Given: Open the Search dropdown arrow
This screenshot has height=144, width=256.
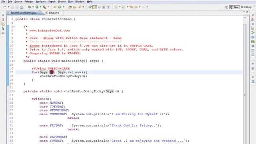Looking at the screenshot, I should [83, 7].
